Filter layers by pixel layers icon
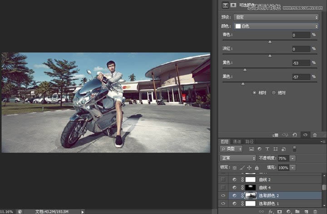 [252, 149]
